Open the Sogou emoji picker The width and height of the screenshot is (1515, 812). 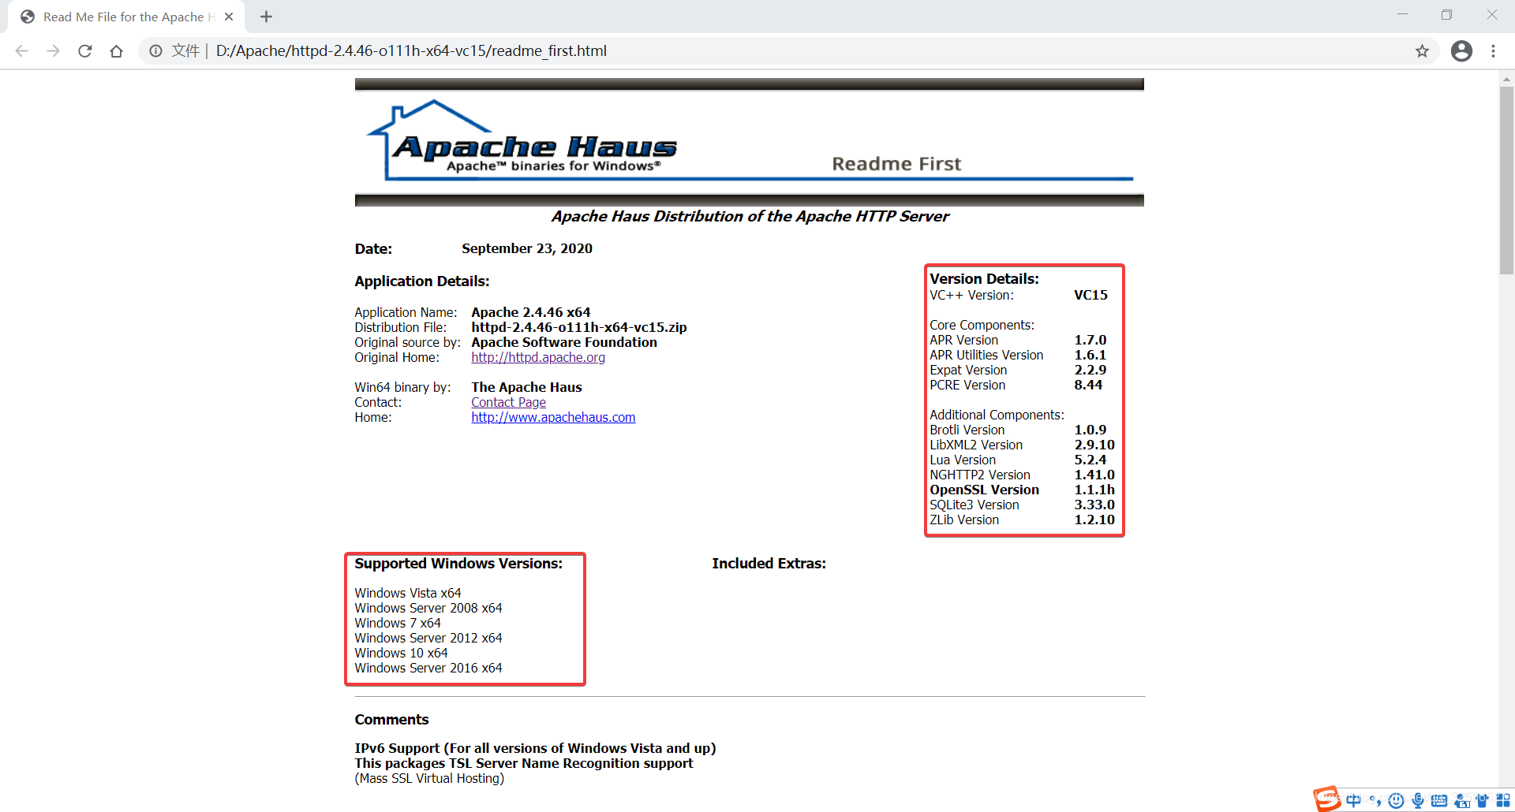click(x=1396, y=799)
